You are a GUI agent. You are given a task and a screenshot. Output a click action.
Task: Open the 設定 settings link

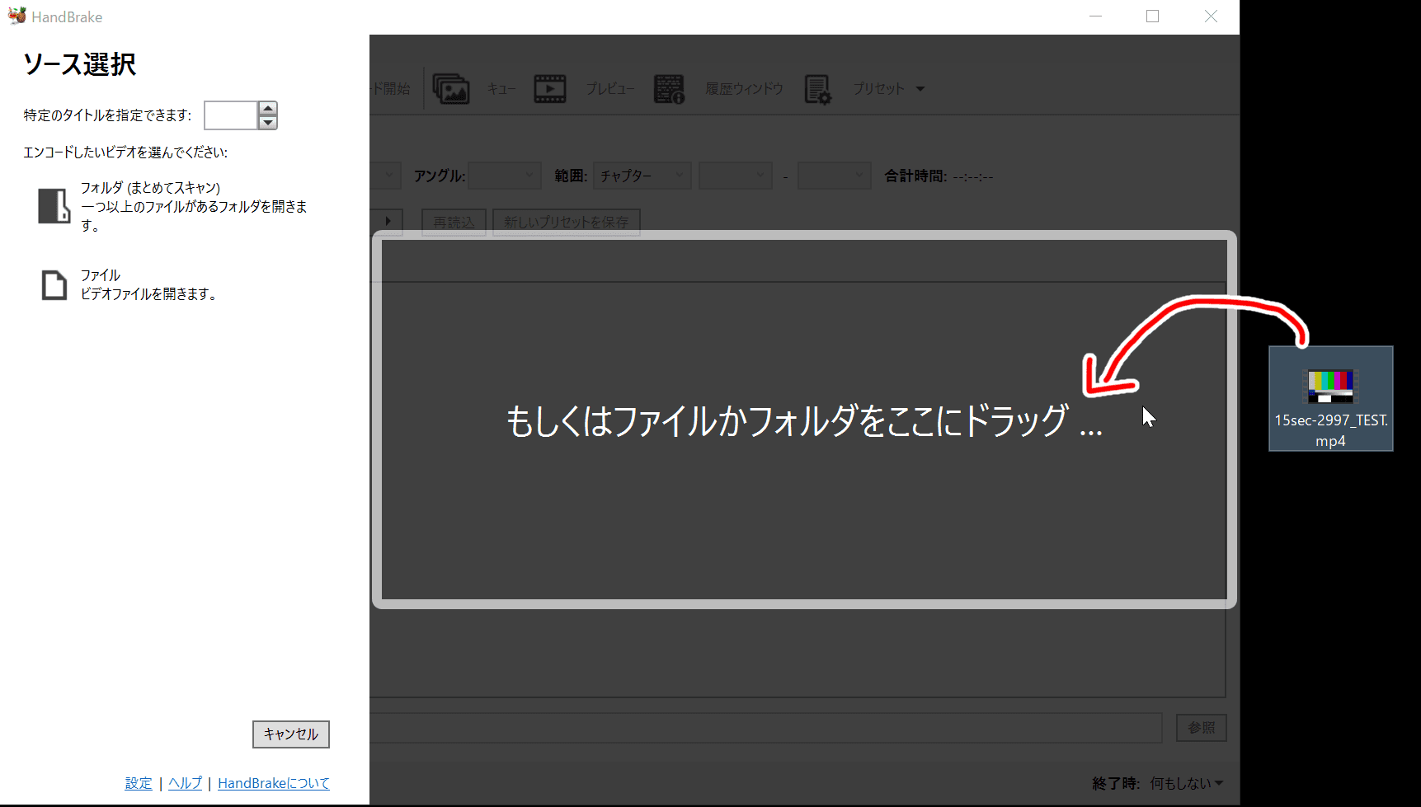[138, 782]
